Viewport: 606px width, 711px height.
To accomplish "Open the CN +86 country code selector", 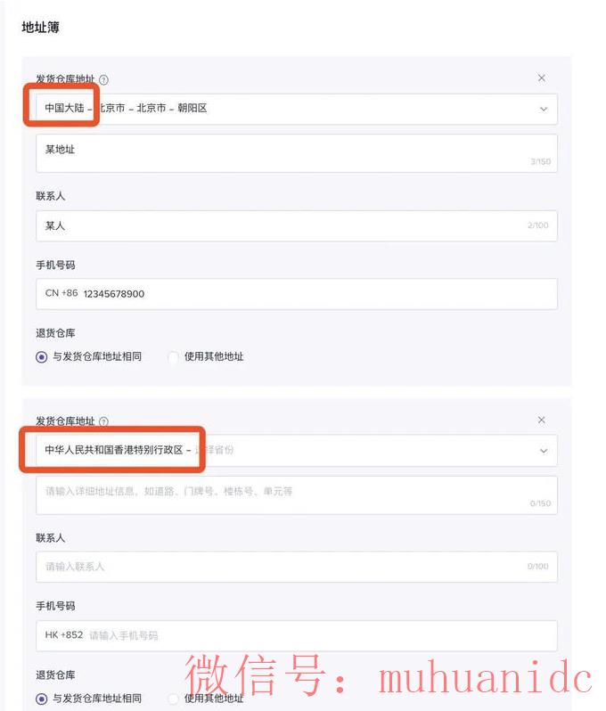I will (x=61, y=293).
